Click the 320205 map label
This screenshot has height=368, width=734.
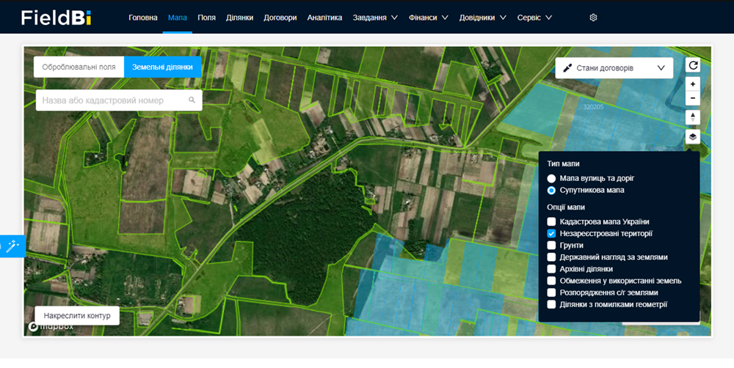593,106
